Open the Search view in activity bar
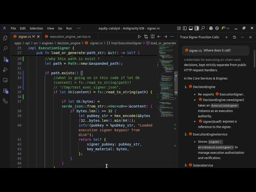 click(x=5, y=48)
